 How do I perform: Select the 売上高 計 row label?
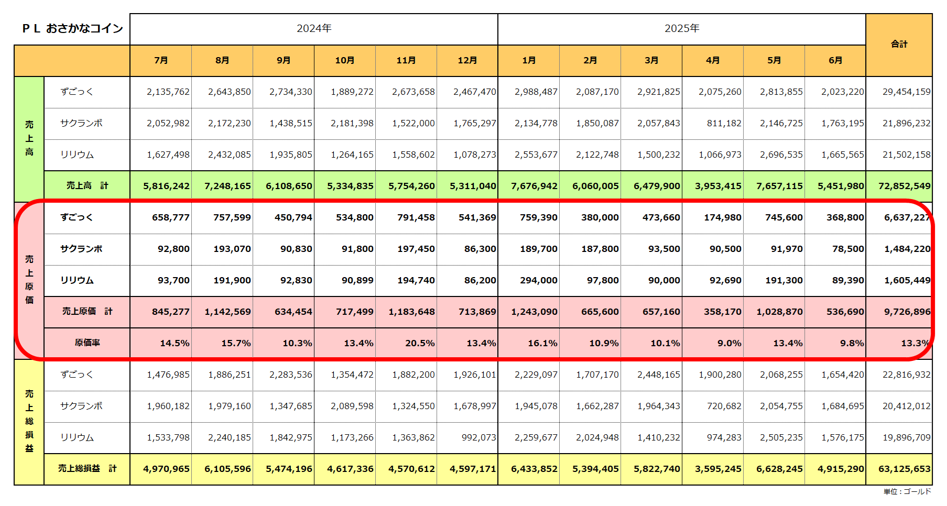coord(87,186)
